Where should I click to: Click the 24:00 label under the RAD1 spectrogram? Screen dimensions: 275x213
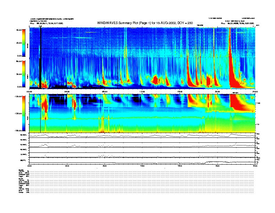click(255, 92)
